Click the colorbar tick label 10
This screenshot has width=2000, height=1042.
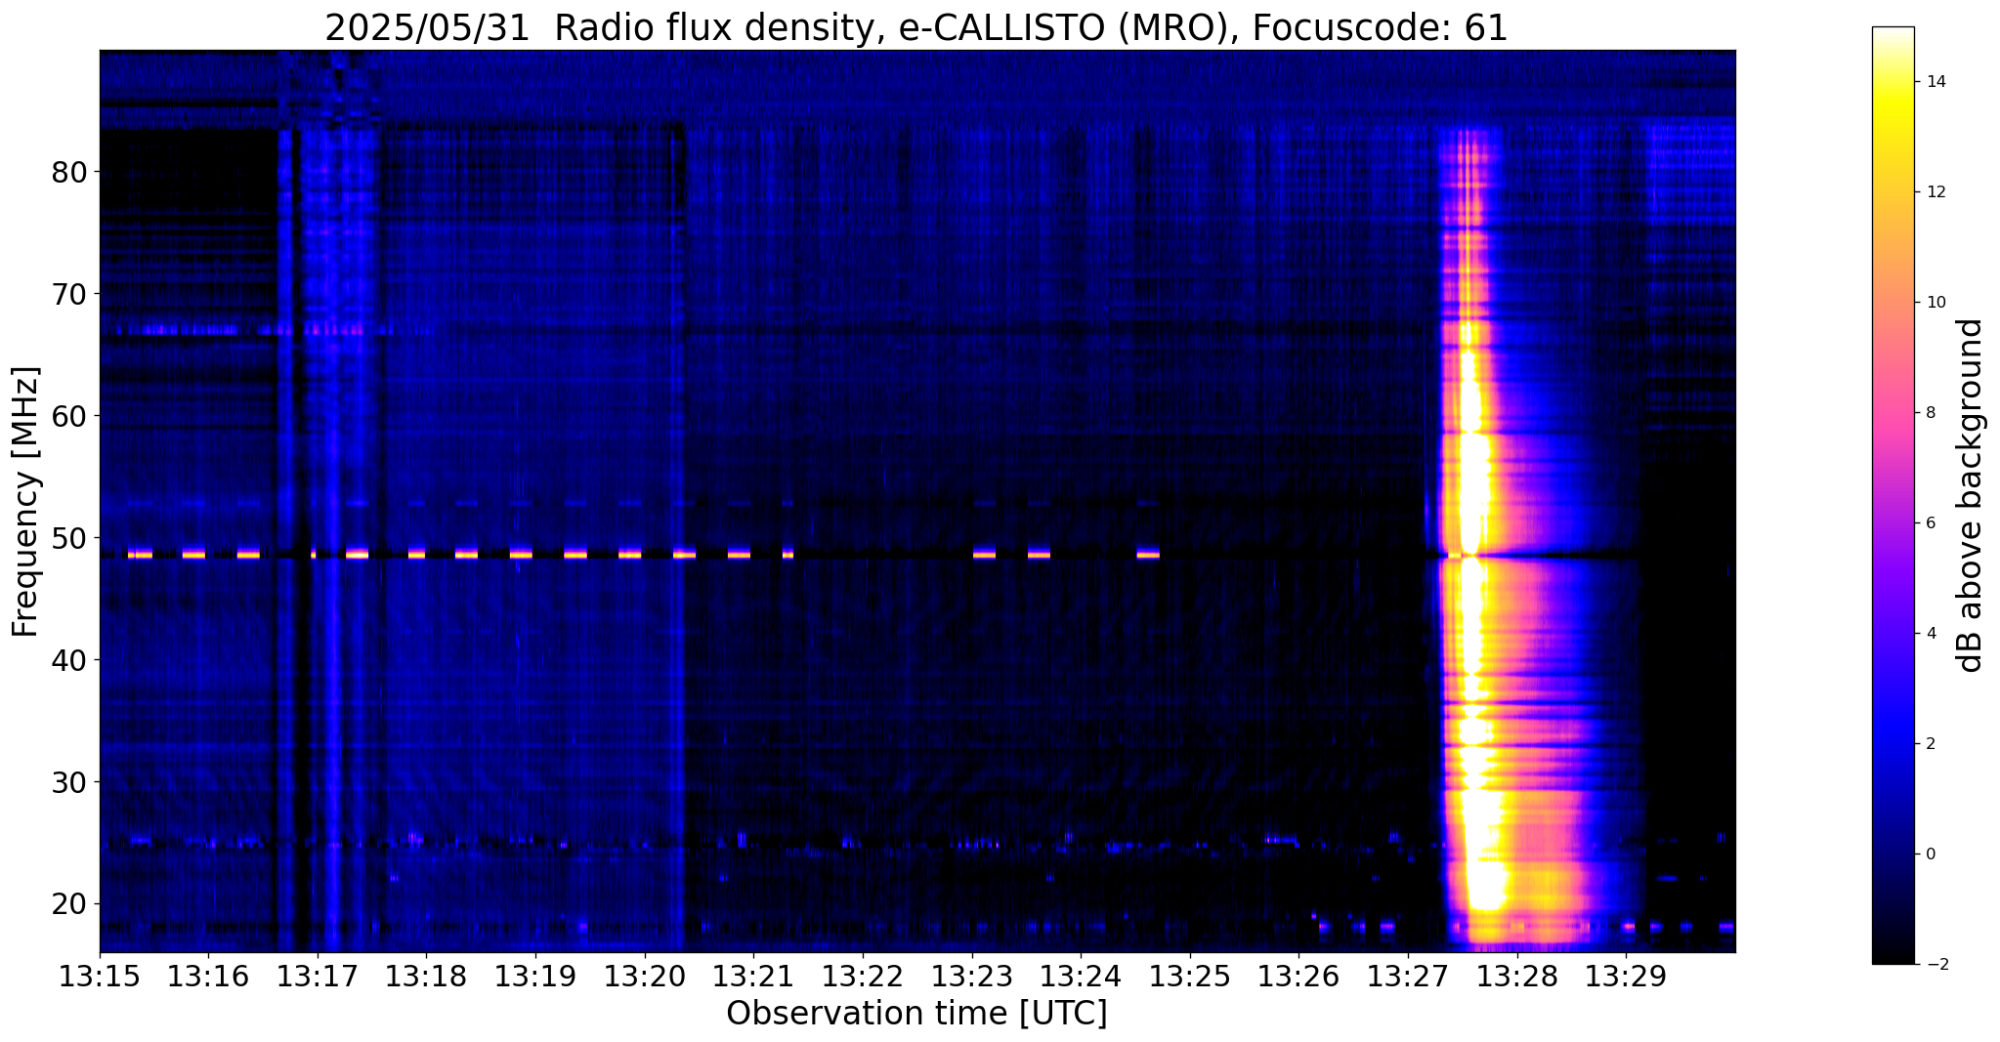[1935, 303]
